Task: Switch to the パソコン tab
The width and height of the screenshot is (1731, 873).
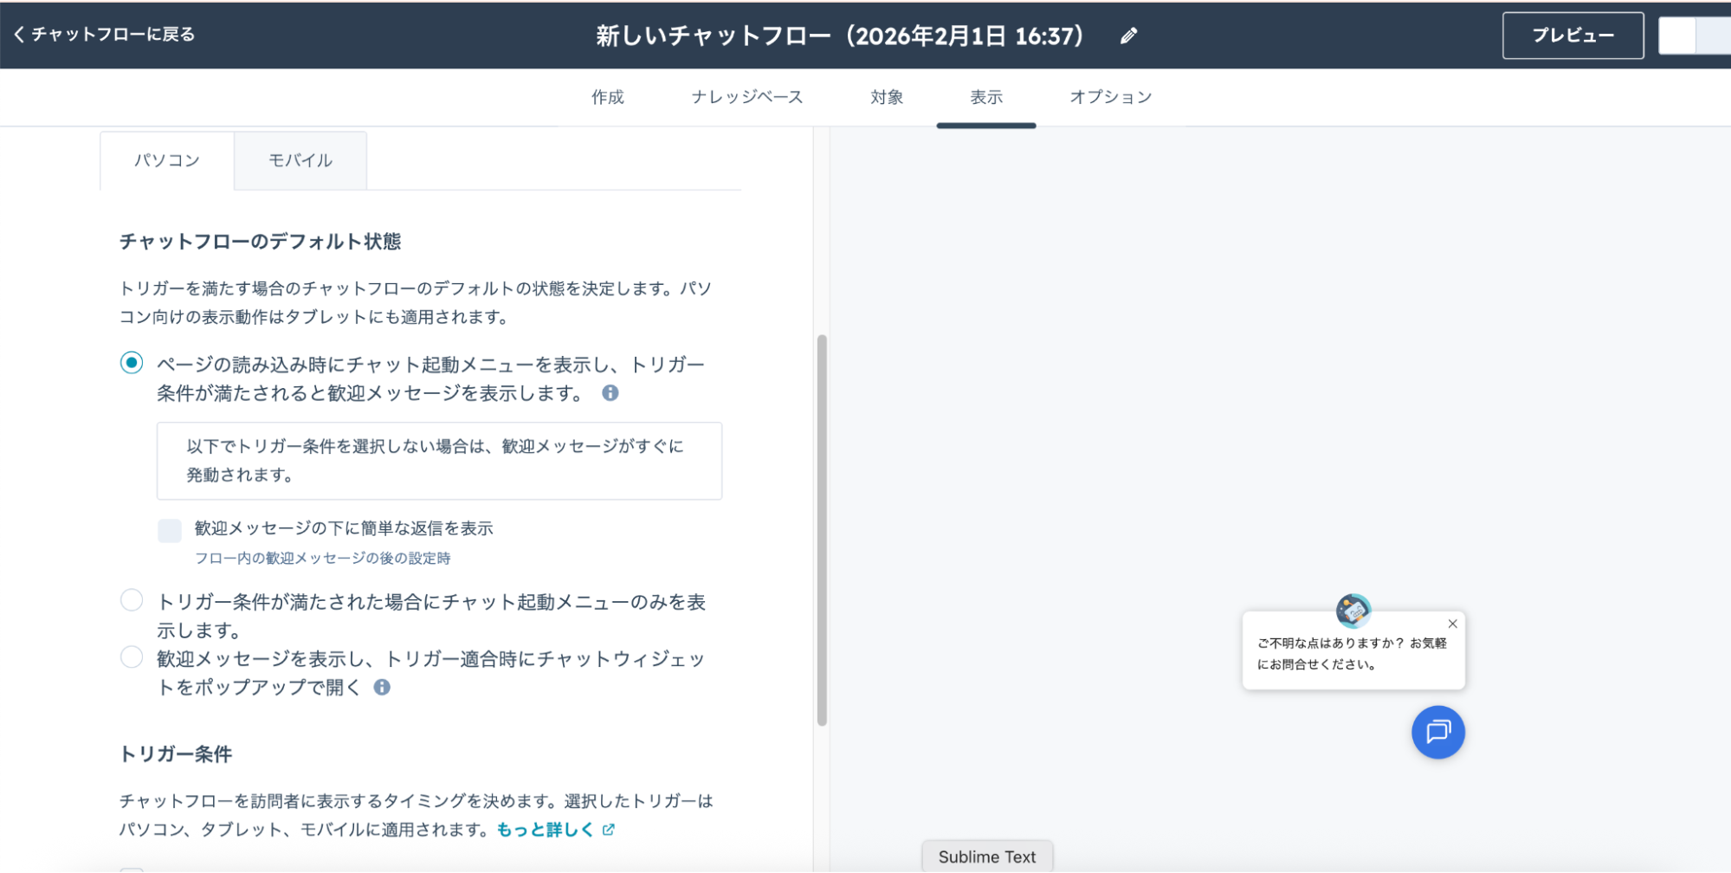Action: pos(167,160)
